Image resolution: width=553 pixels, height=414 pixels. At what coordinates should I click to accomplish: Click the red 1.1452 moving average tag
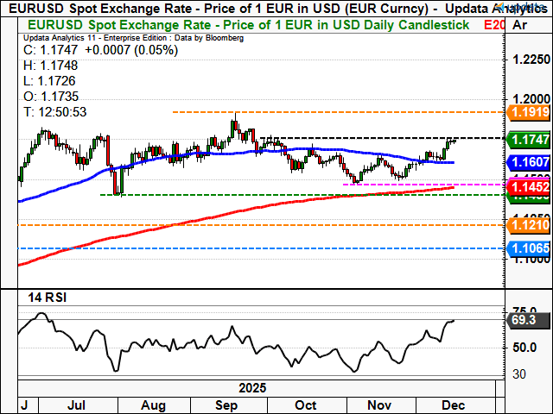(x=525, y=185)
